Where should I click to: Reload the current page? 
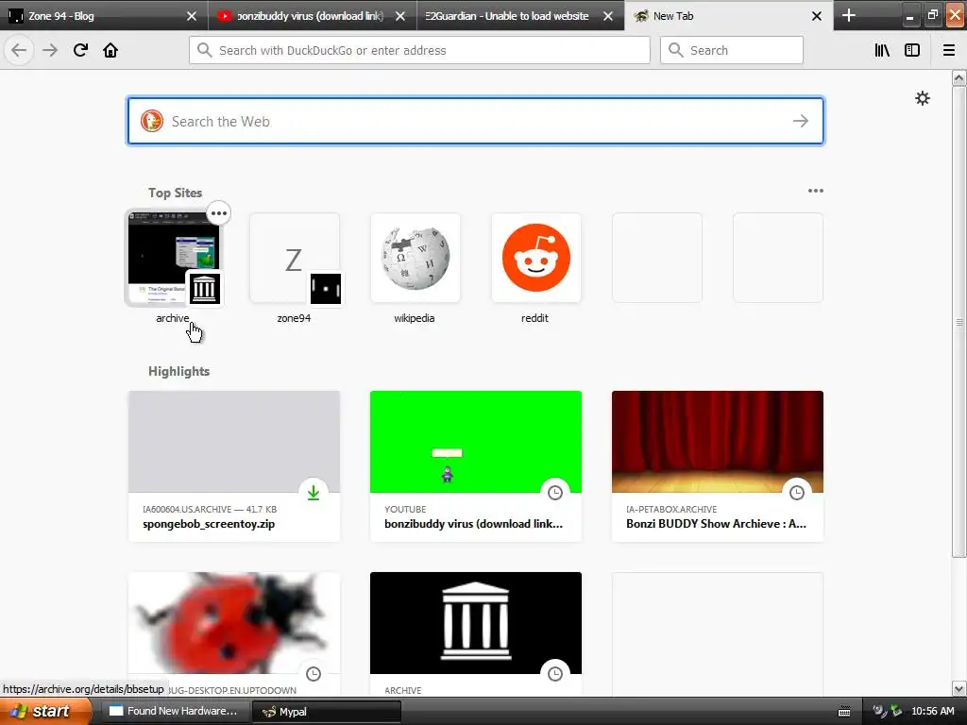click(80, 50)
